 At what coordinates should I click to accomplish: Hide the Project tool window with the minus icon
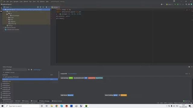[49, 7]
